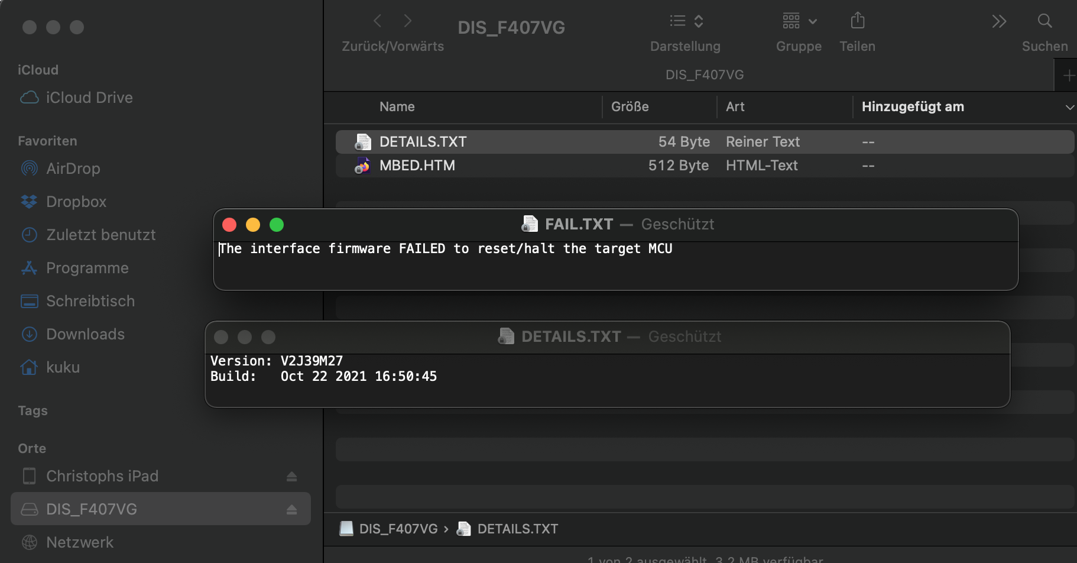Select the MBED.HTM file icon in the list

tap(363, 166)
